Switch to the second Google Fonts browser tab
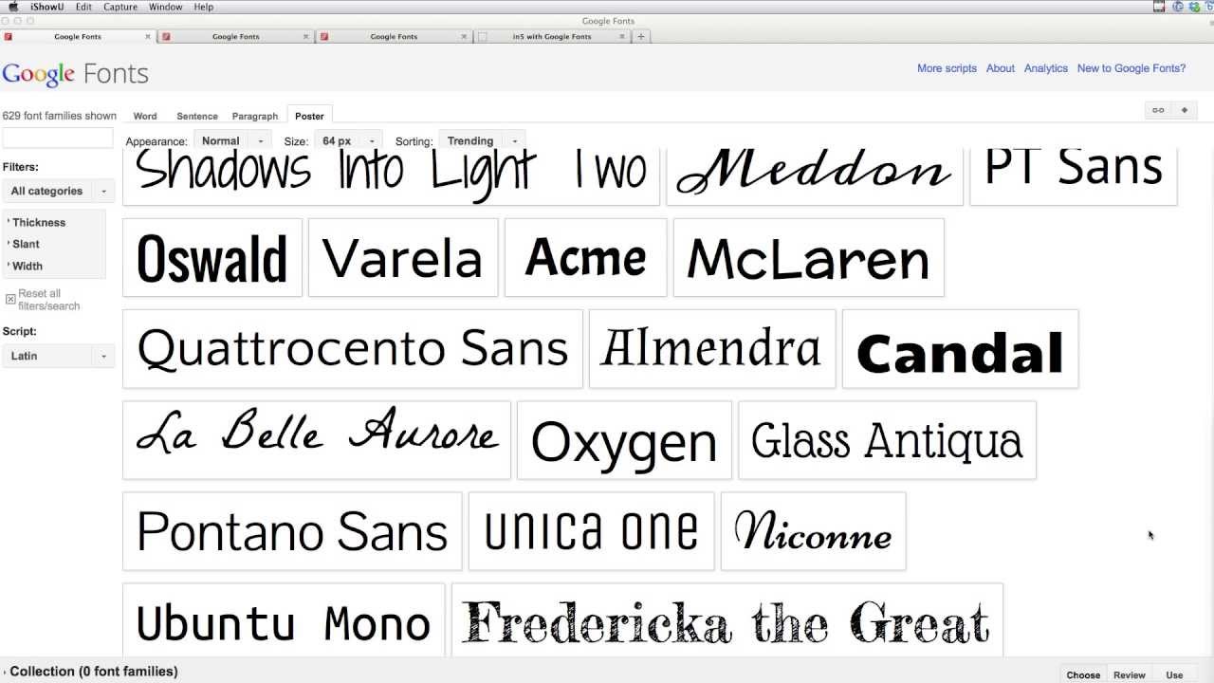1214x683 pixels. [236, 37]
